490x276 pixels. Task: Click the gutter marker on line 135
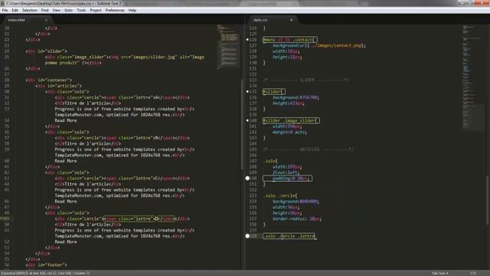coord(247,92)
